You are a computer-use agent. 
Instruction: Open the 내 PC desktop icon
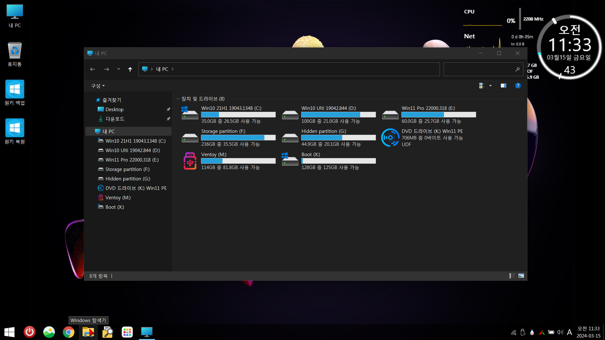15,16
